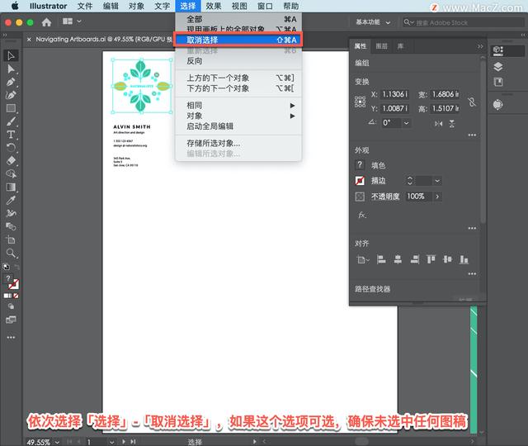The height and width of the screenshot is (446, 528).
Task: Go to last artboard arrow
Action: tap(133, 442)
